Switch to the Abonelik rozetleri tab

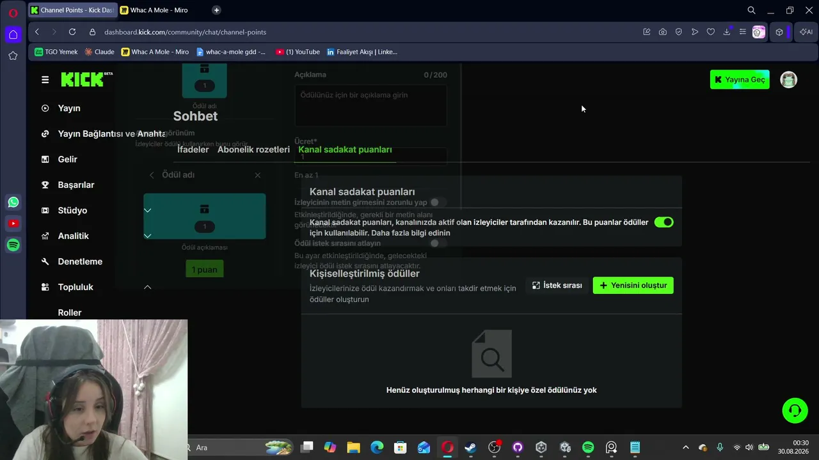[253, 149]
